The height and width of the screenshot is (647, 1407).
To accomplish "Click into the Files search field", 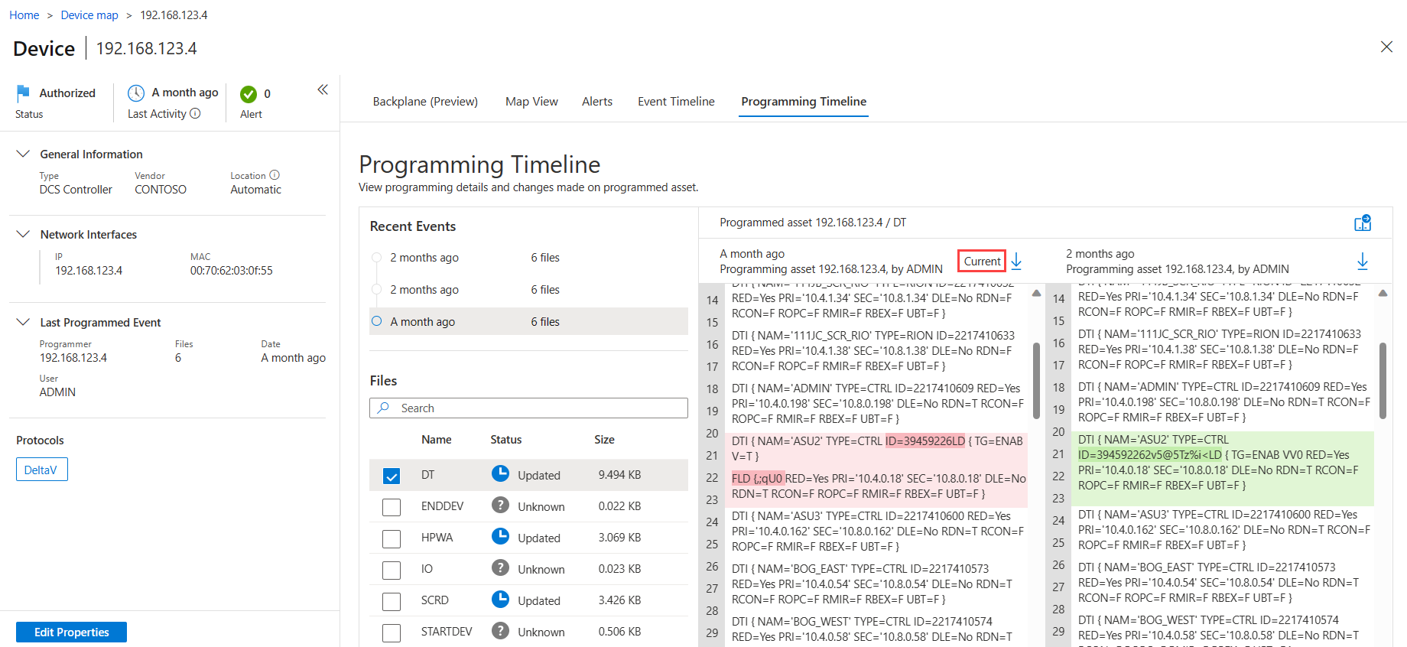I will 528,408.
